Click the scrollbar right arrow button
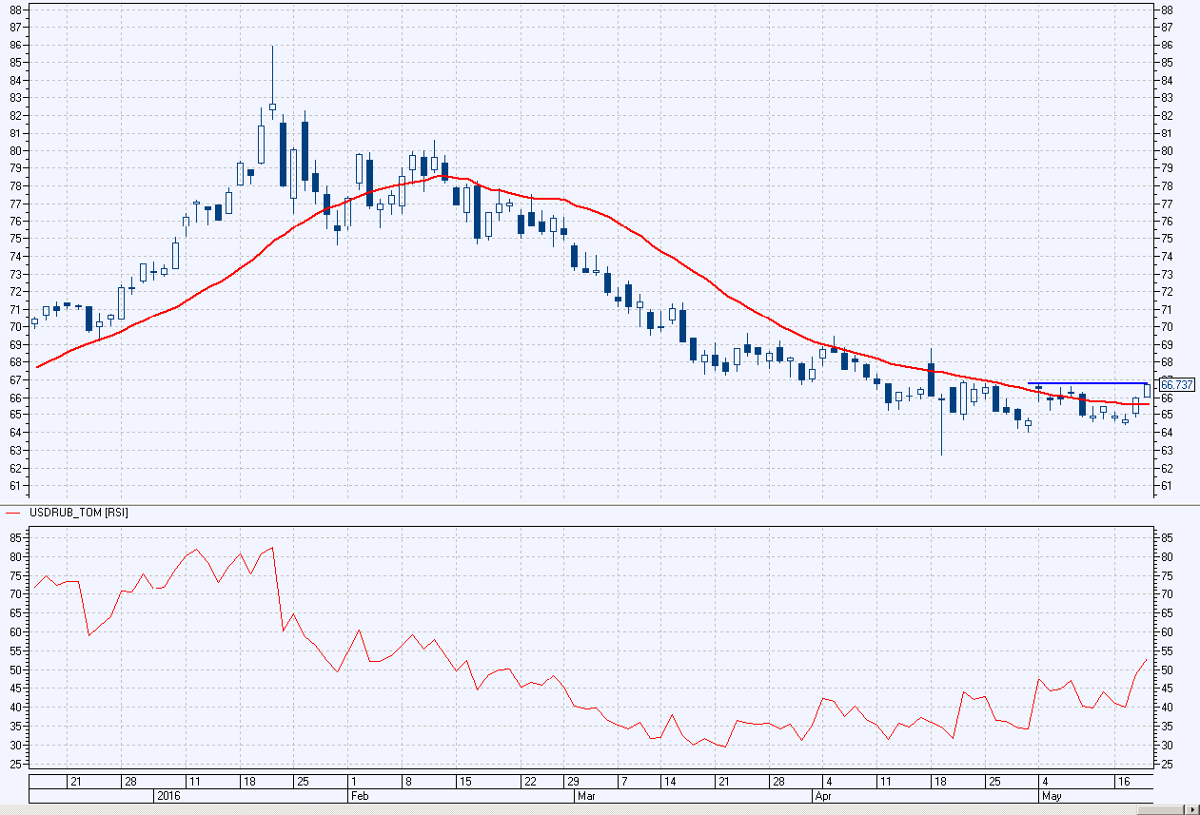The height and width of the screenshot is (815, 1200). pyautogui.click(x=1191, y=809)
